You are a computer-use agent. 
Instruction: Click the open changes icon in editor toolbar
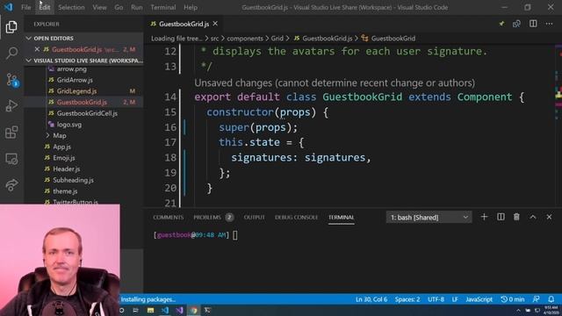516,24
